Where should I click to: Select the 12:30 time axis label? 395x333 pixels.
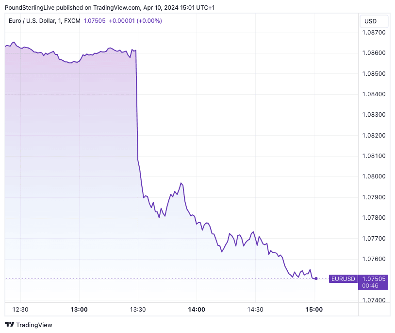pos(20,310)
